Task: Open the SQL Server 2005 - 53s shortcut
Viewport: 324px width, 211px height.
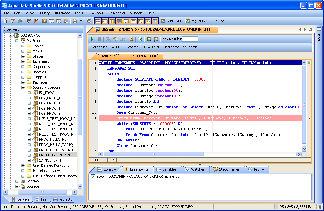Action: (x=206, y=21)
